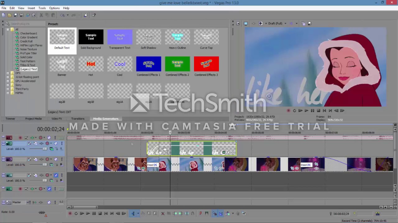Solo video track 3
Viewport: 398px width, 223px height.
tap(62, 159)
